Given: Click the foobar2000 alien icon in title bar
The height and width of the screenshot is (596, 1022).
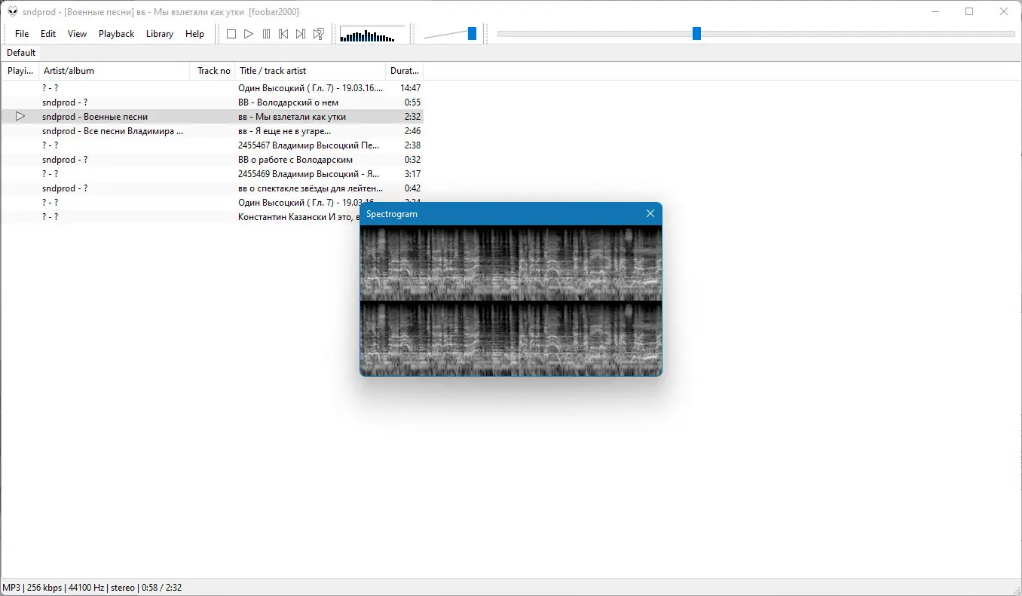Looking at the screenshot, I should 13,11.
